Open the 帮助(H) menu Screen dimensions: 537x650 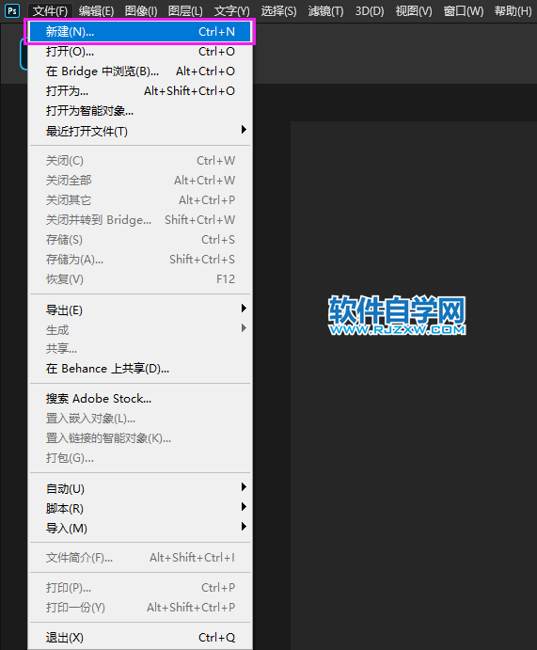point(513,11)
